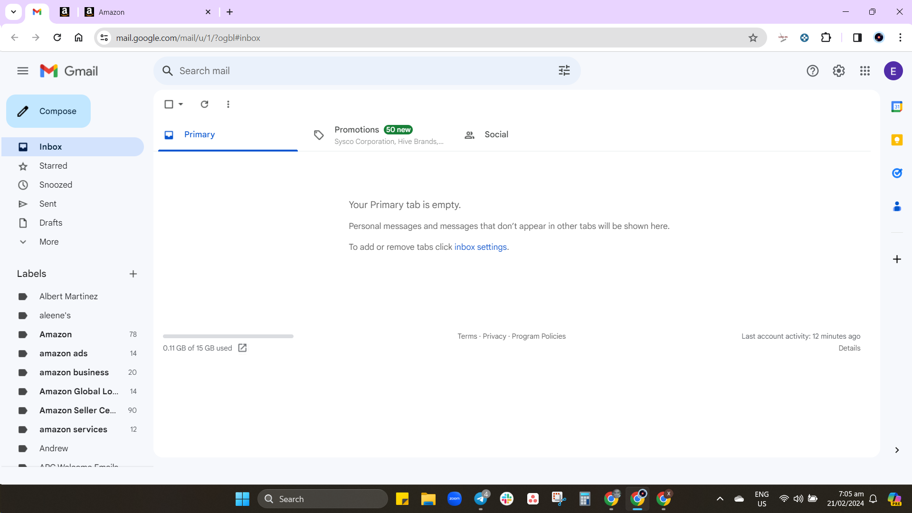The width and height of the screenshot is (912, 513).
Task: Open Google Calendar side panel icon
Action: pyautogui.click(x=897, y=107)
